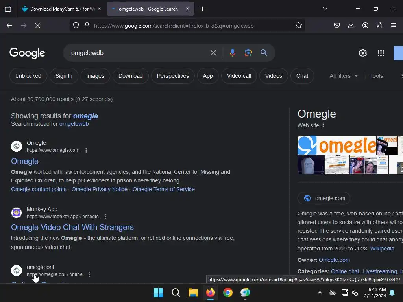Open Omegle Terms of Service sitelink
Screen dimensions: 403x302
164,189
